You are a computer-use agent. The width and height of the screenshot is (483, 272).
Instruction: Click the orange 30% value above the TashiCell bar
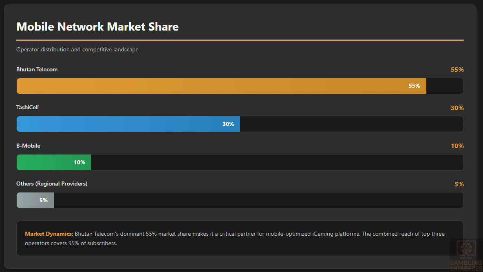point(457,108)
